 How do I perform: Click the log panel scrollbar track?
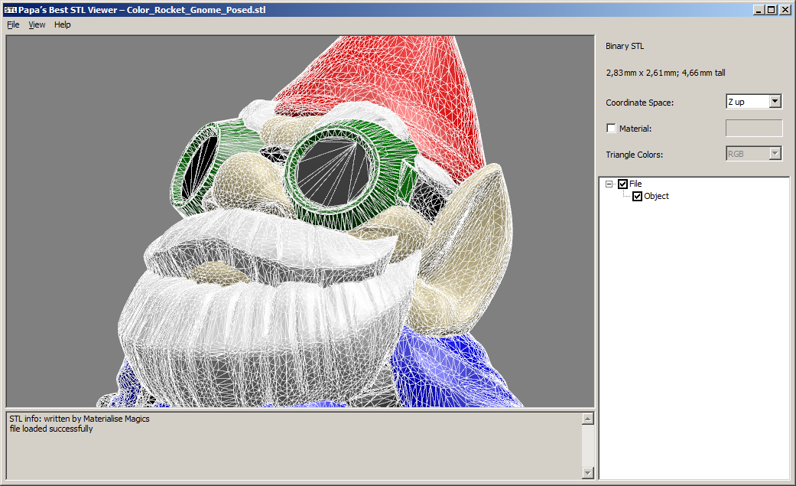tap(587, 446)
